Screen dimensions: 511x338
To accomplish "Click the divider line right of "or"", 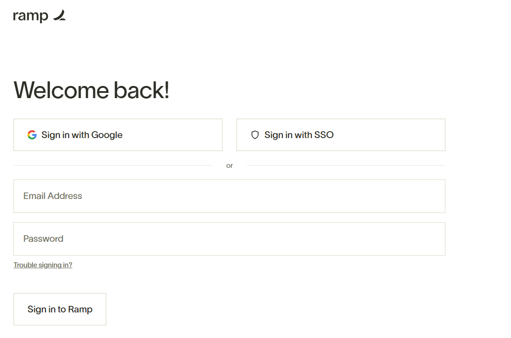I will tap(346, 166).
